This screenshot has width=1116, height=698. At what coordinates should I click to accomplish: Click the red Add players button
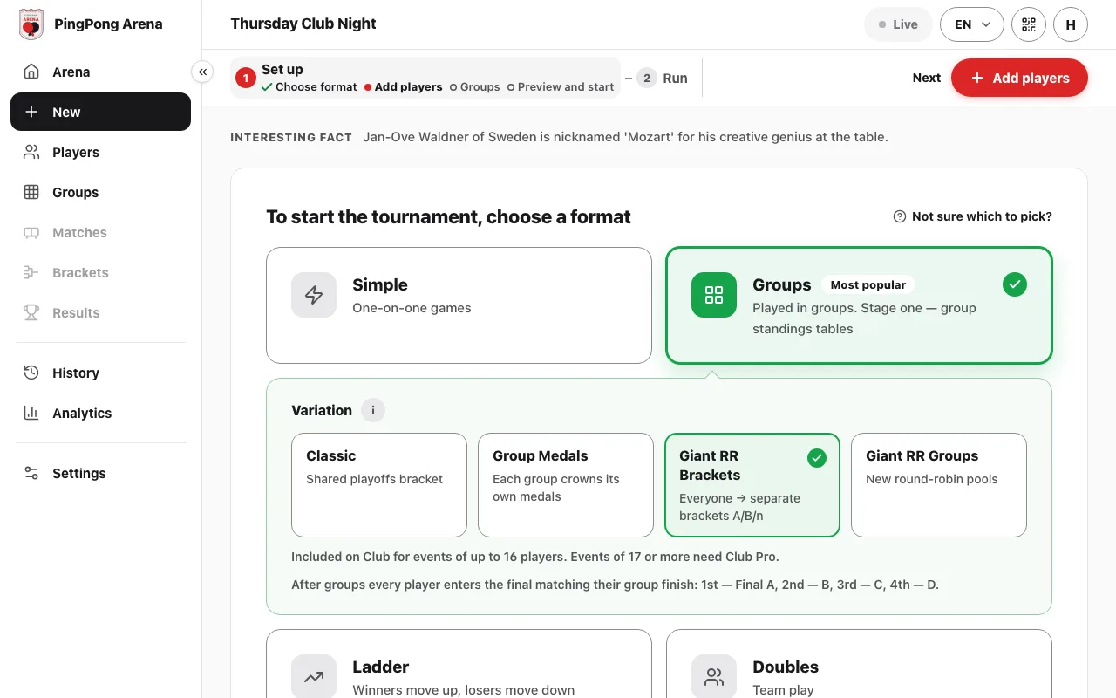[1019, 78]
